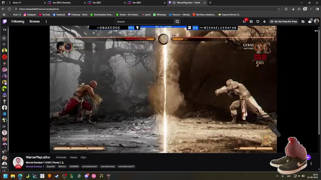
Task: Reload the Twitch page
Action: coord(9,9)
